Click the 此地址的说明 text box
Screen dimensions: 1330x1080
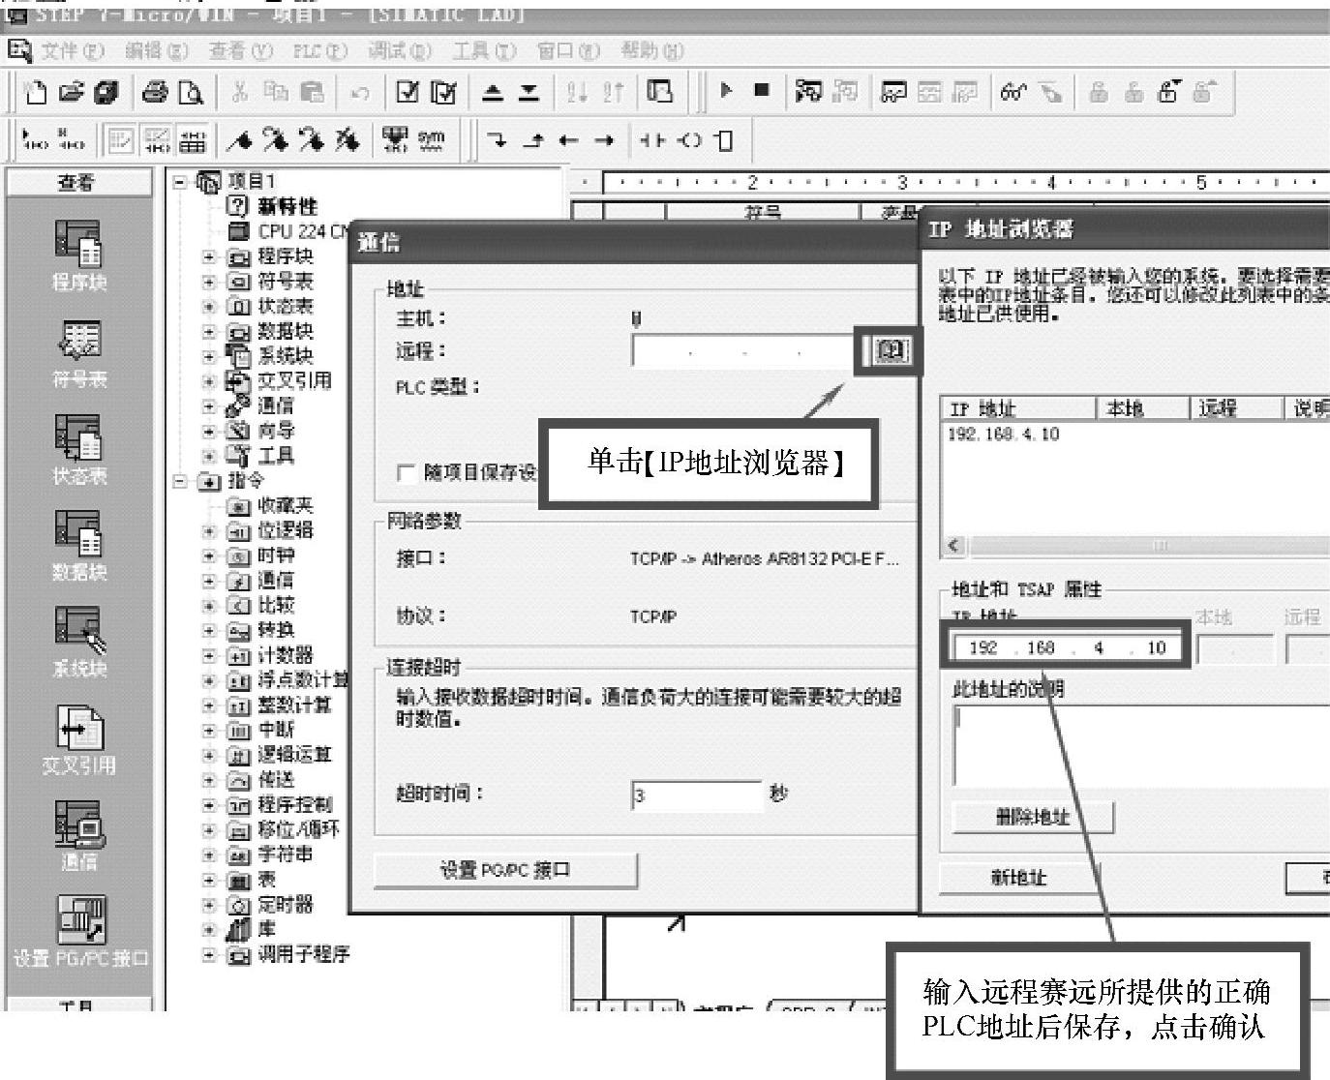pyautogui.click(x=1141, y=745)
